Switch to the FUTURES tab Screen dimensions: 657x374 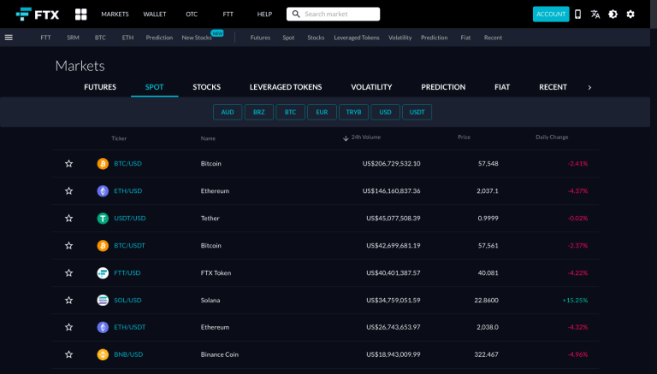pyautogui.click(x=100, y=87)
